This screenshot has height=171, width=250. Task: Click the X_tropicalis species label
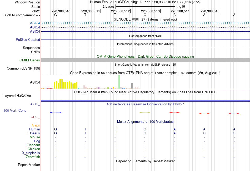31,153
